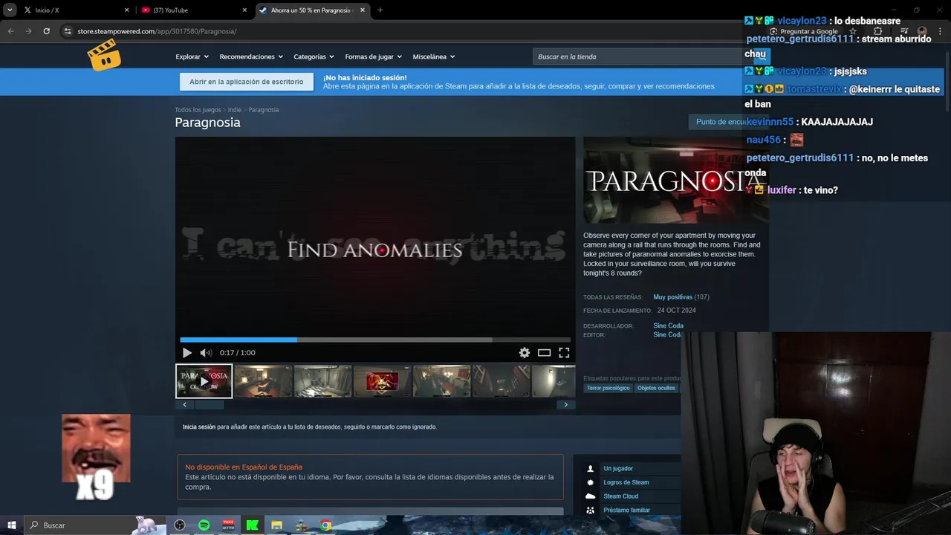Open OBS Studio from the taskbar

click(x=180, y=525)
